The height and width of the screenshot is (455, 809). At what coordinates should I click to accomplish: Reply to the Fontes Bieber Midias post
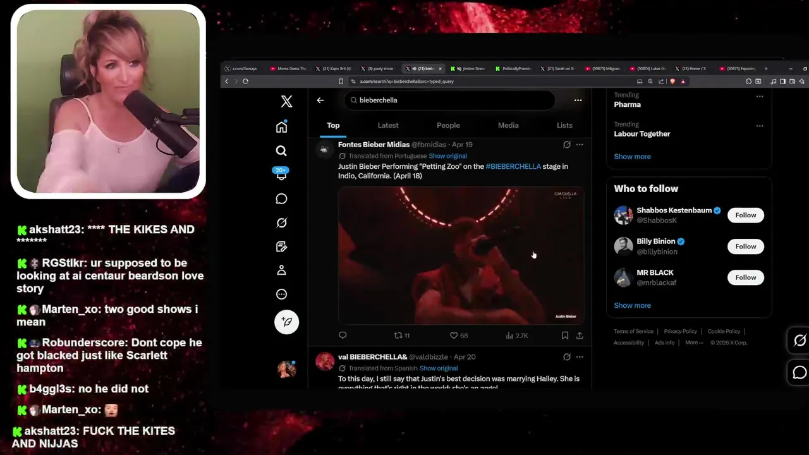(x=343, y=336)
